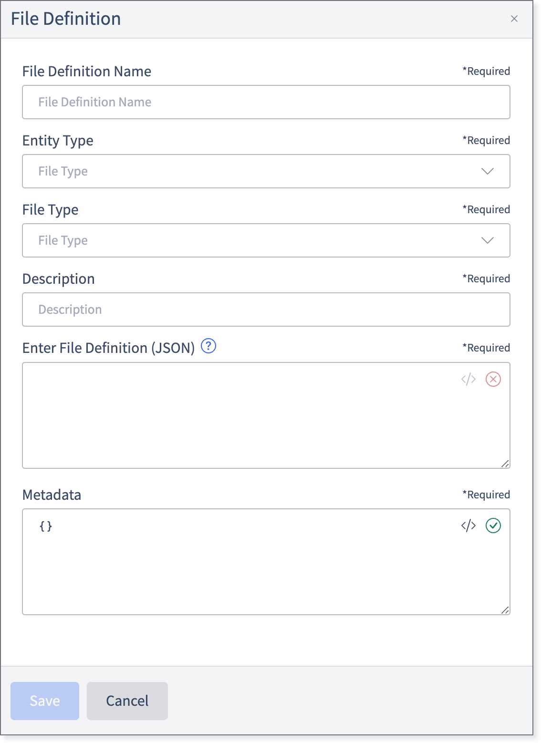
Task: Click the Enter File Definition (JSON) label
Action: (x=109, y=348)
